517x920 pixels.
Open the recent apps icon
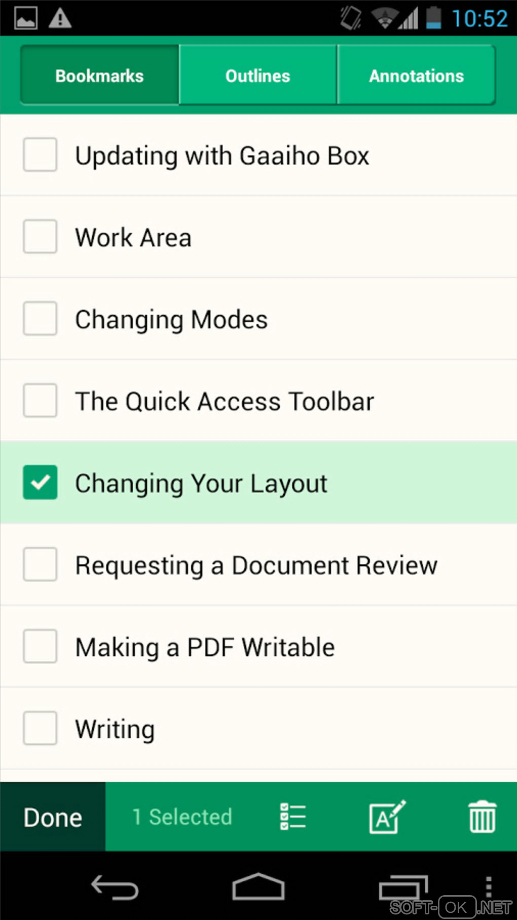(x=403, y=888)
